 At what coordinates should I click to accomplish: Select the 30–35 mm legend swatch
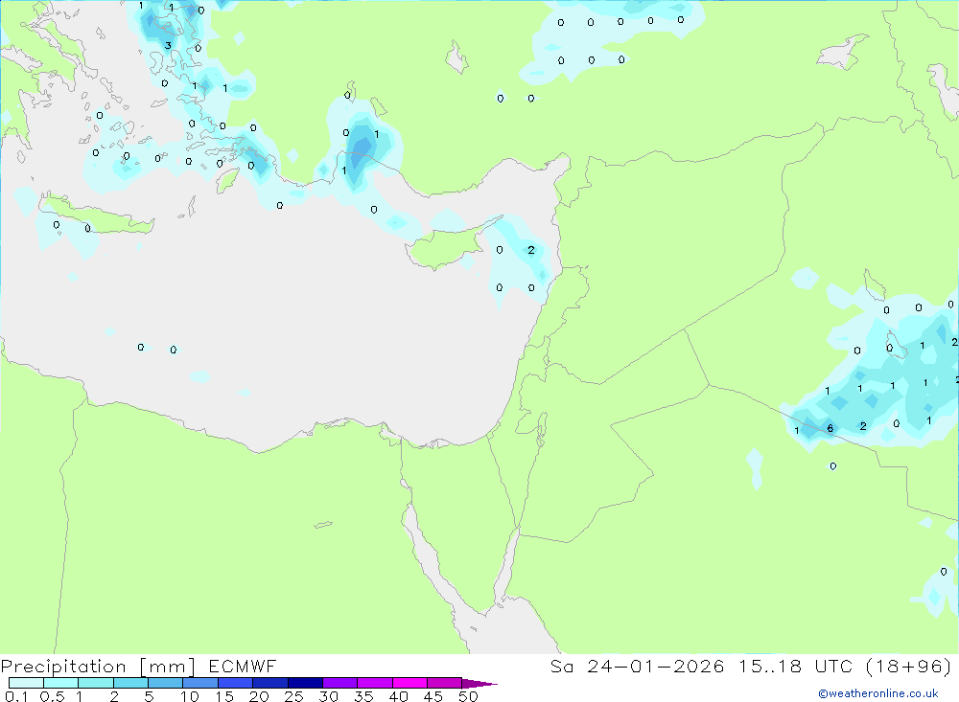(x=340, y=683)
